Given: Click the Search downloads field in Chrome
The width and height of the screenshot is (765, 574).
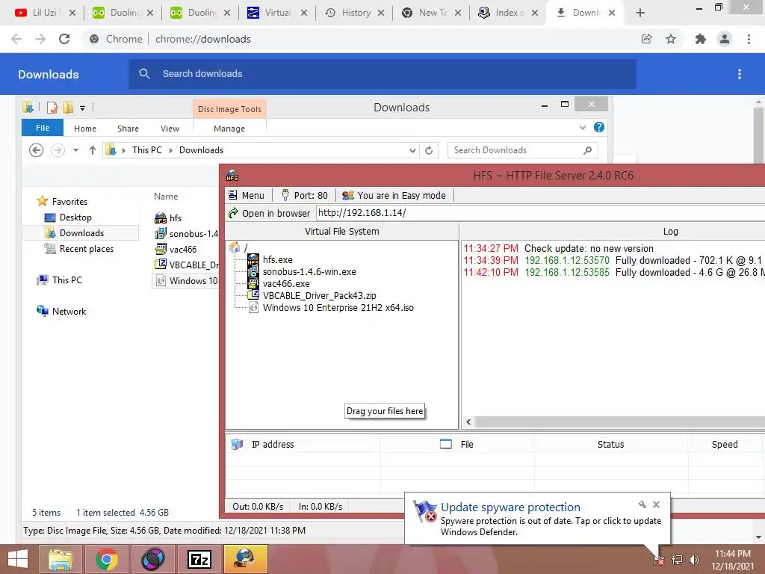Looking at the screenshot, I should click(382, 74).
